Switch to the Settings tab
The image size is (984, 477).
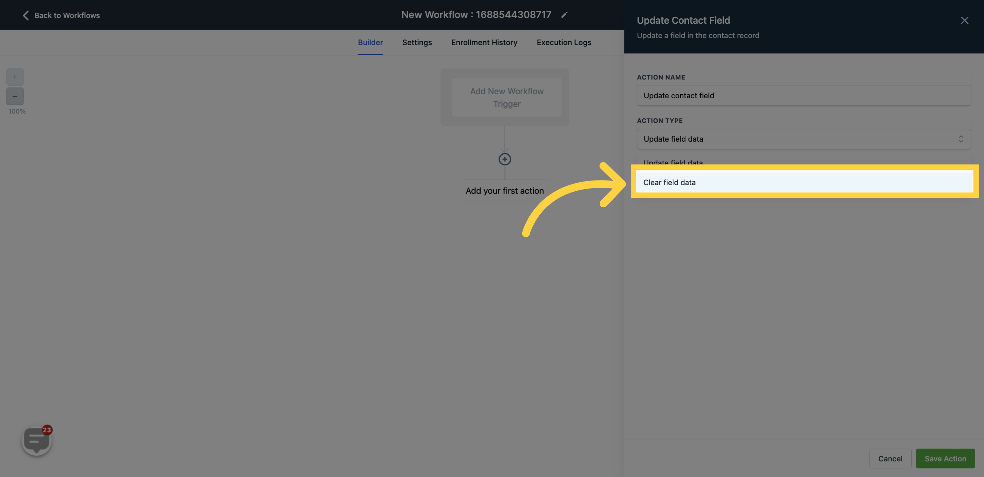tap(417, 42)
